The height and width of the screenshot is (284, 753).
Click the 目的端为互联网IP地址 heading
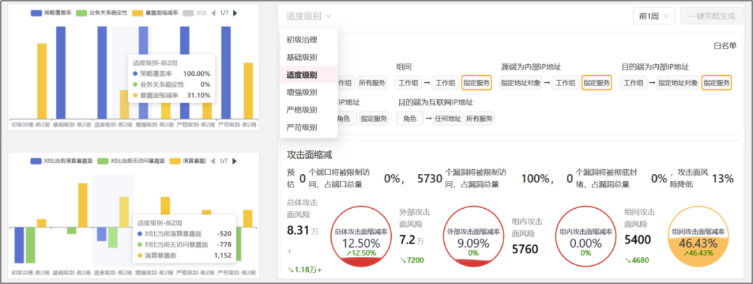pos(436,102)
